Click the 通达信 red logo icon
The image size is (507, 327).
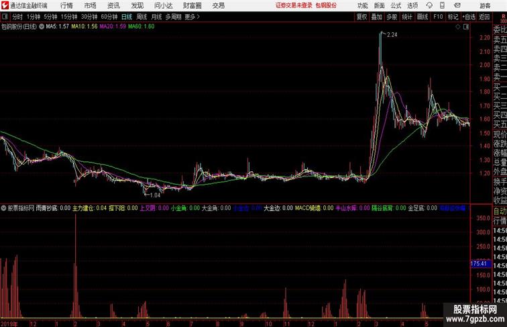(x=5, y=5)
